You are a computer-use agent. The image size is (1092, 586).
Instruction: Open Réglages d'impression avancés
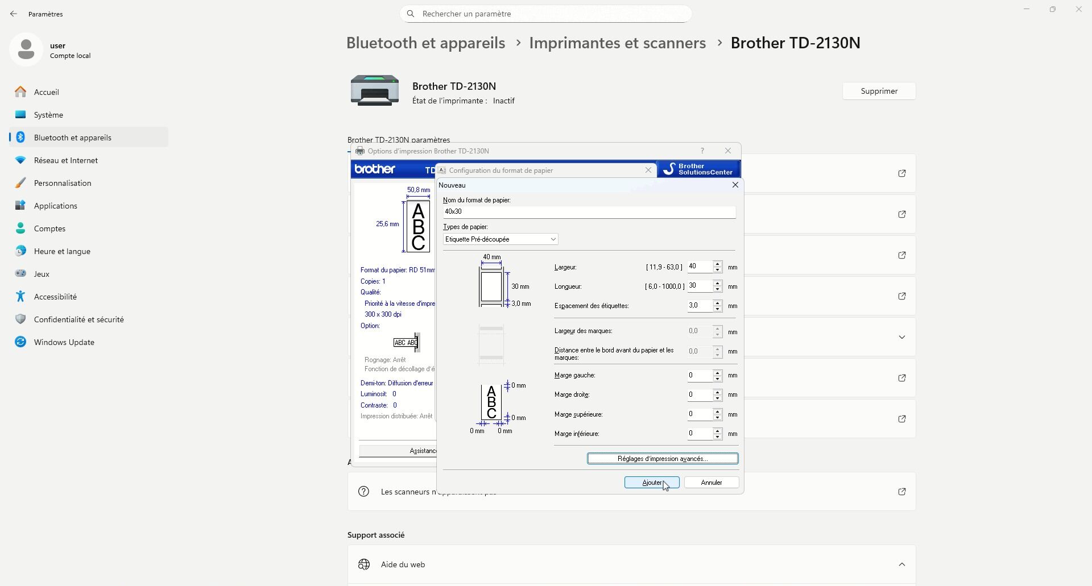663,459
